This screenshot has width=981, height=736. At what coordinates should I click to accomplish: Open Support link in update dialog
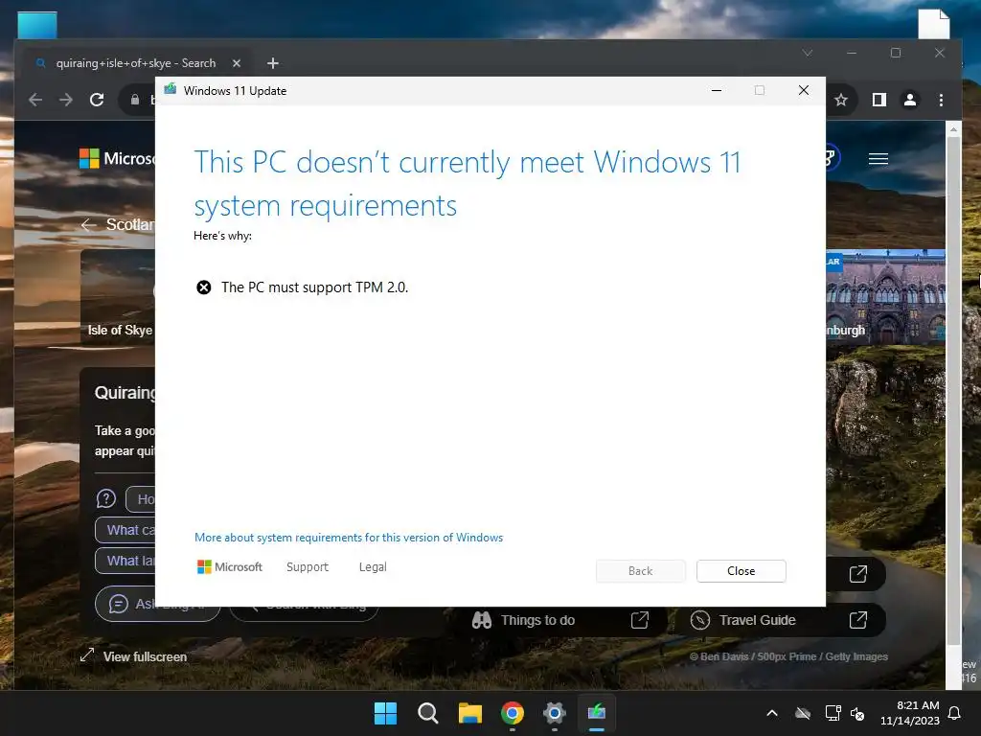[308, 567]
